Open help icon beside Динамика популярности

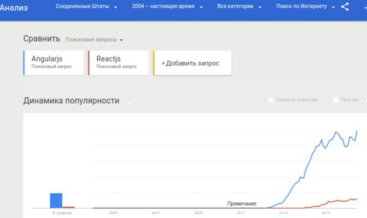click(129, 102)
